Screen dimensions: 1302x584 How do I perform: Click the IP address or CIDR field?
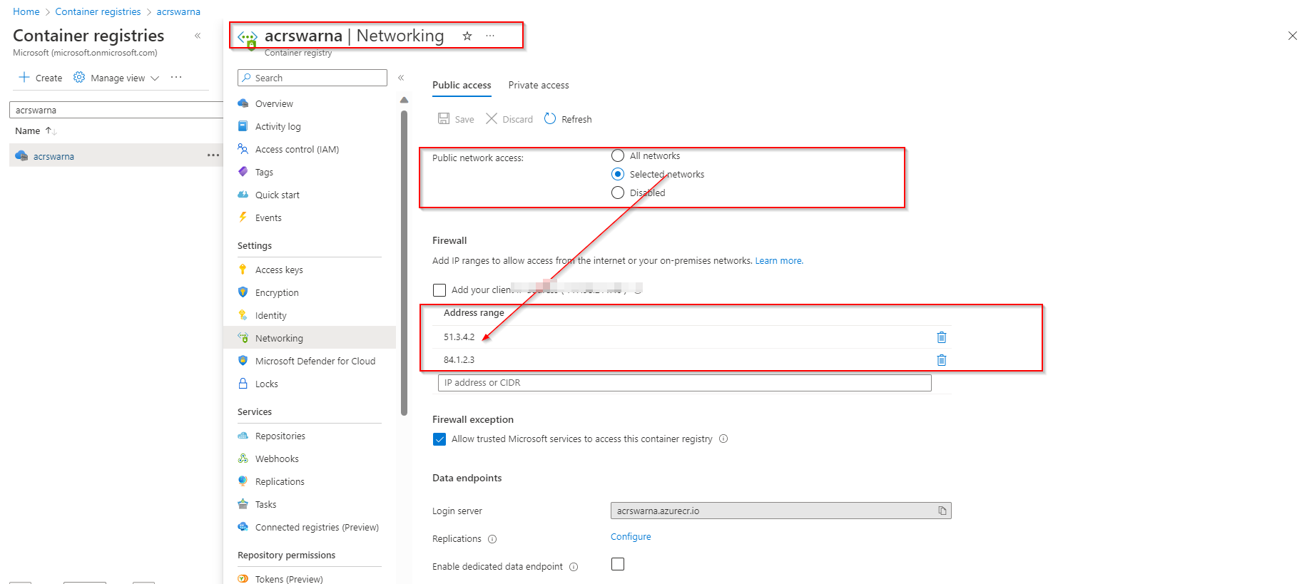(684, 383)
